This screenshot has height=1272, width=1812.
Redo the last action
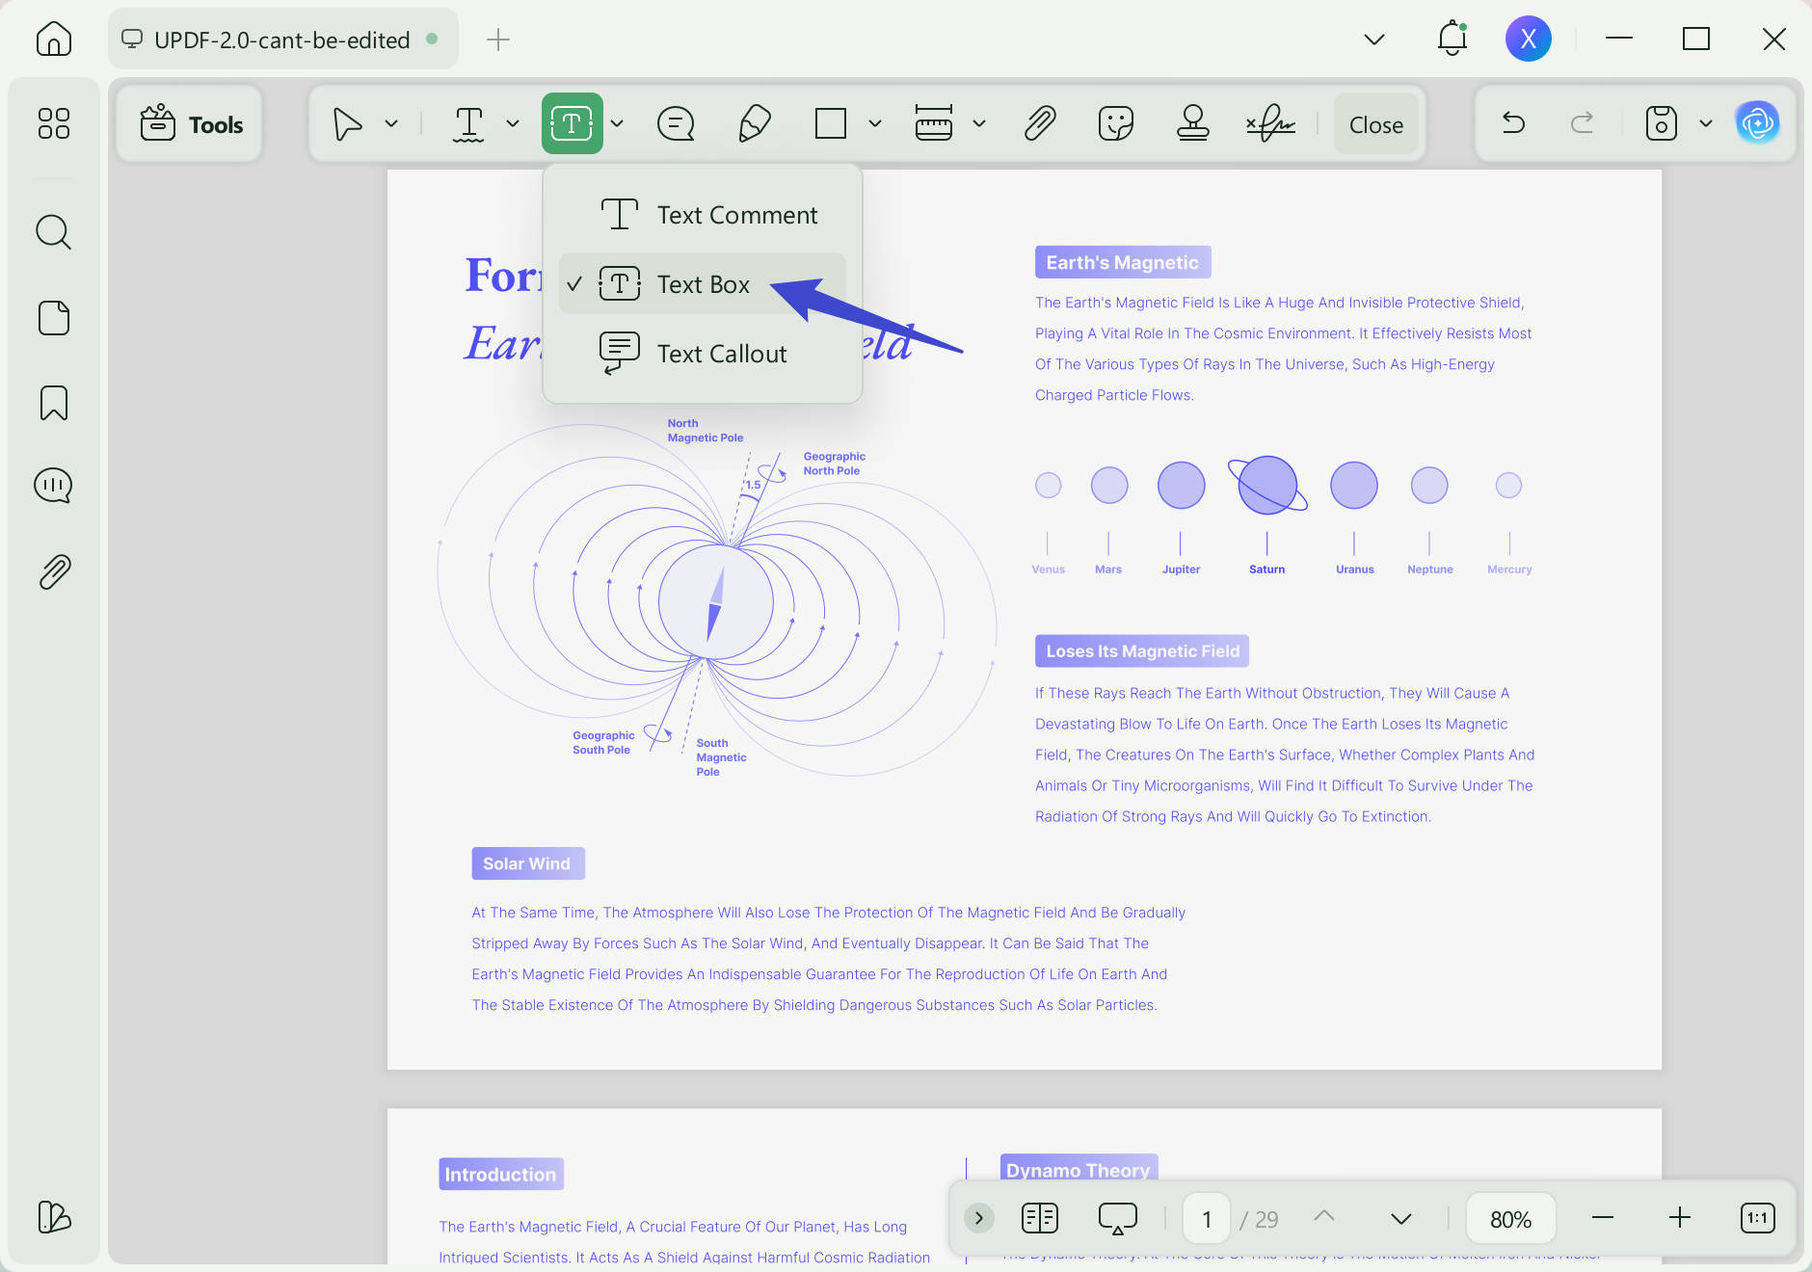[1582, 123]
